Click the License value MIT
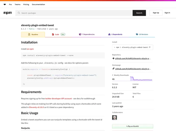Viewport: 176px width, 131px height. (134, 87)
